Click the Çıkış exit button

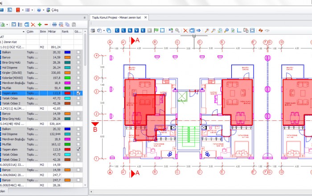point(53,10)
